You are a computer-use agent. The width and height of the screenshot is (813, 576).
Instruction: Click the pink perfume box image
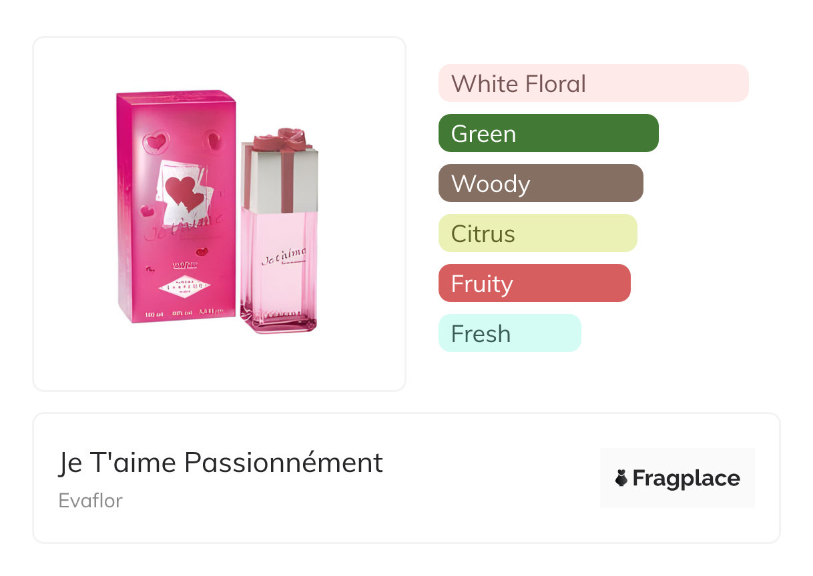click(176, 253)
